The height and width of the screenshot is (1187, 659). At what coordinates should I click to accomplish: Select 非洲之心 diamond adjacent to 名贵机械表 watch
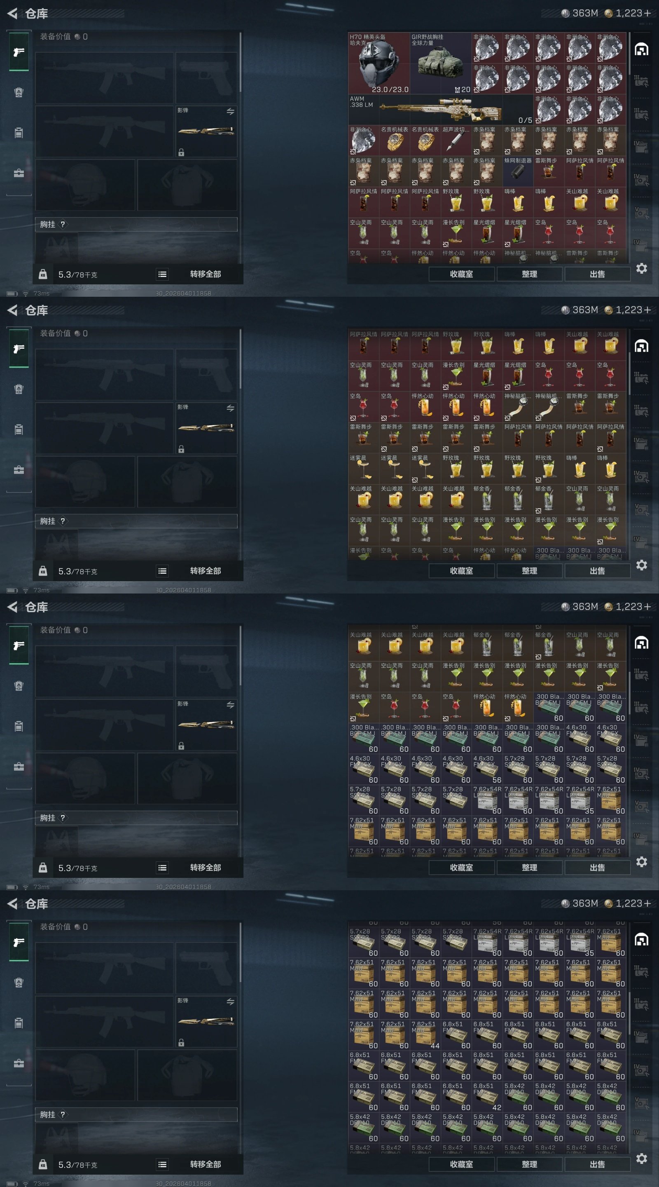click(x=363, y=141)
